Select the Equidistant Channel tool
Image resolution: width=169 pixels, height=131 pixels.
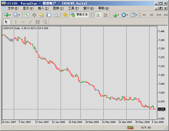(x=37, y=22)
